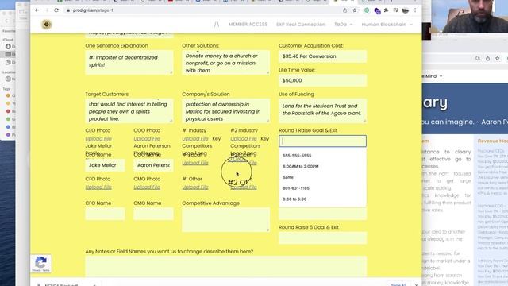The height and width of the screenshot is (286, 508).
Task: Click Upload File under #1 Local
Action: [195, 163]
